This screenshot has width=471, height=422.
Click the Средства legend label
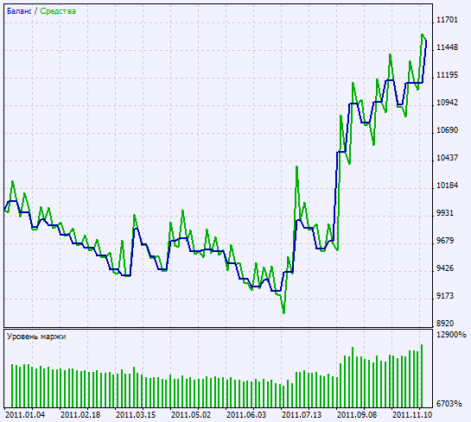click(58, 11)
